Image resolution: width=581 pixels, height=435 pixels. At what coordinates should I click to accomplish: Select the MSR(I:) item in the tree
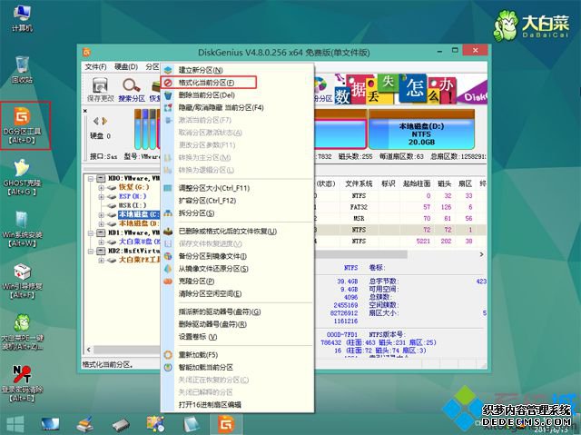click(133, 205)
